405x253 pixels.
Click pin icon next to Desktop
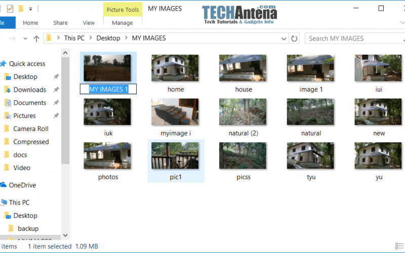coord(56,76)
